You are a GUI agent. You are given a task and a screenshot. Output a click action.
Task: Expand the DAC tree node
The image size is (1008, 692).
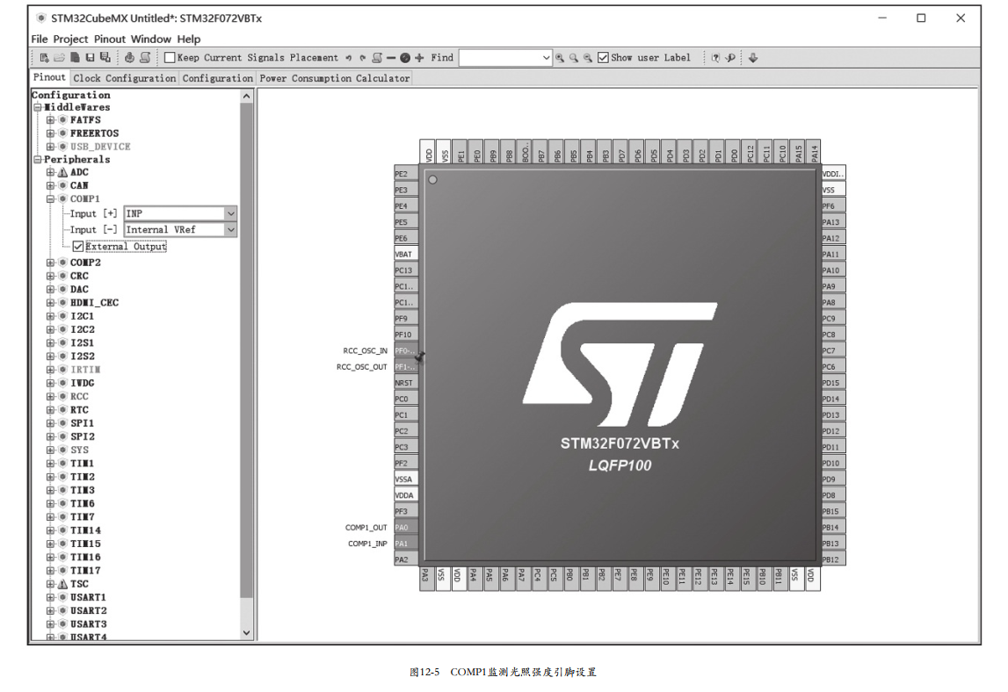coord(51,289)
